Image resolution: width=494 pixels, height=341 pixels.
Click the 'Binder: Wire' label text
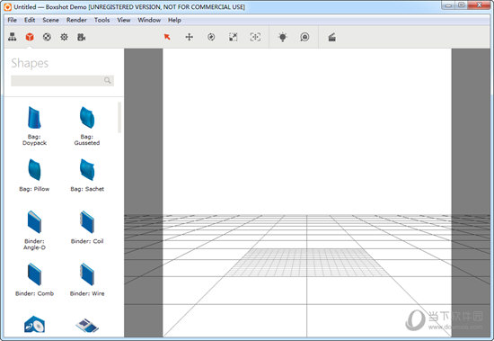click(87, 293)
